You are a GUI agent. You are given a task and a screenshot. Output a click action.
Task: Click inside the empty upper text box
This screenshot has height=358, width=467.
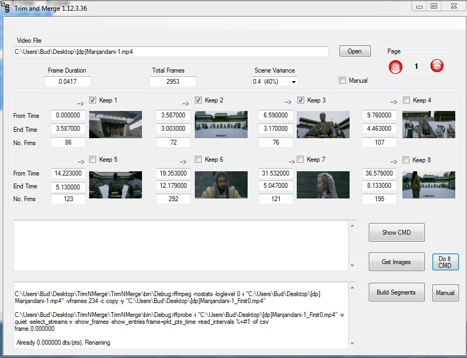[181, 245]
